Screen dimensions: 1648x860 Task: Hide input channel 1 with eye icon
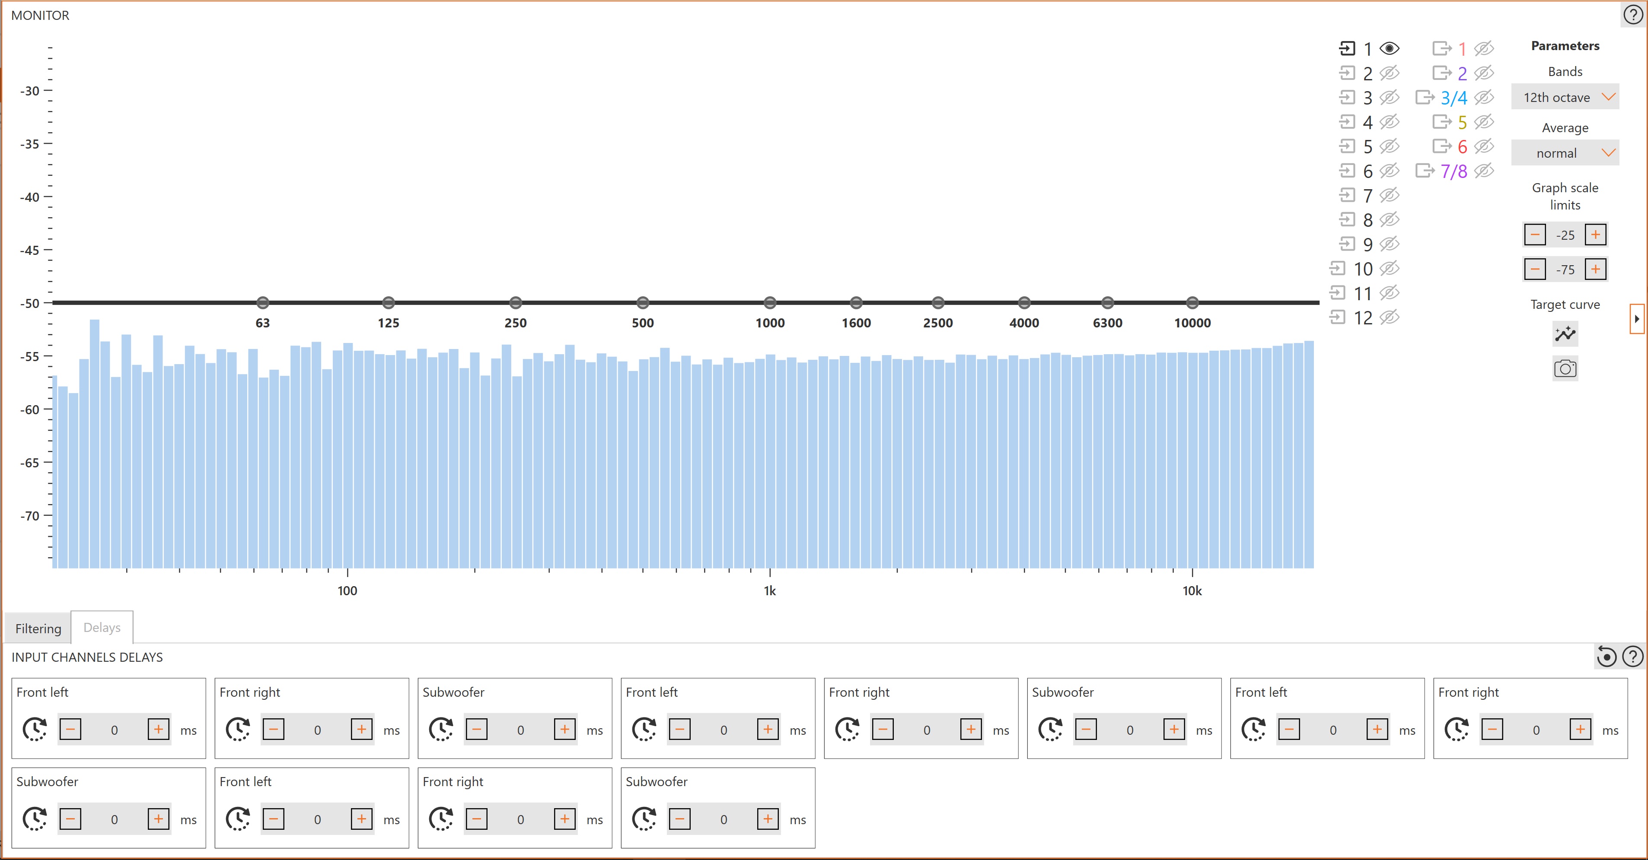point(1390,49)
